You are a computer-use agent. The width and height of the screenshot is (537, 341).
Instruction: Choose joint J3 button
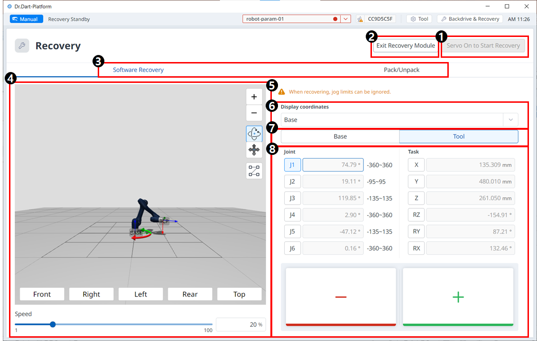(292, 198)
